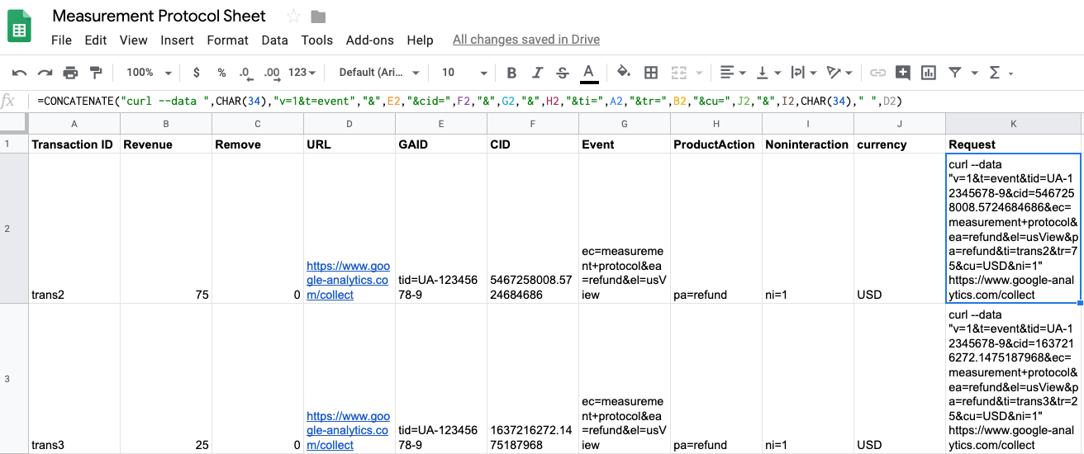Open the Edit menu
1084x454 pixels.
(x=96, y=40)
